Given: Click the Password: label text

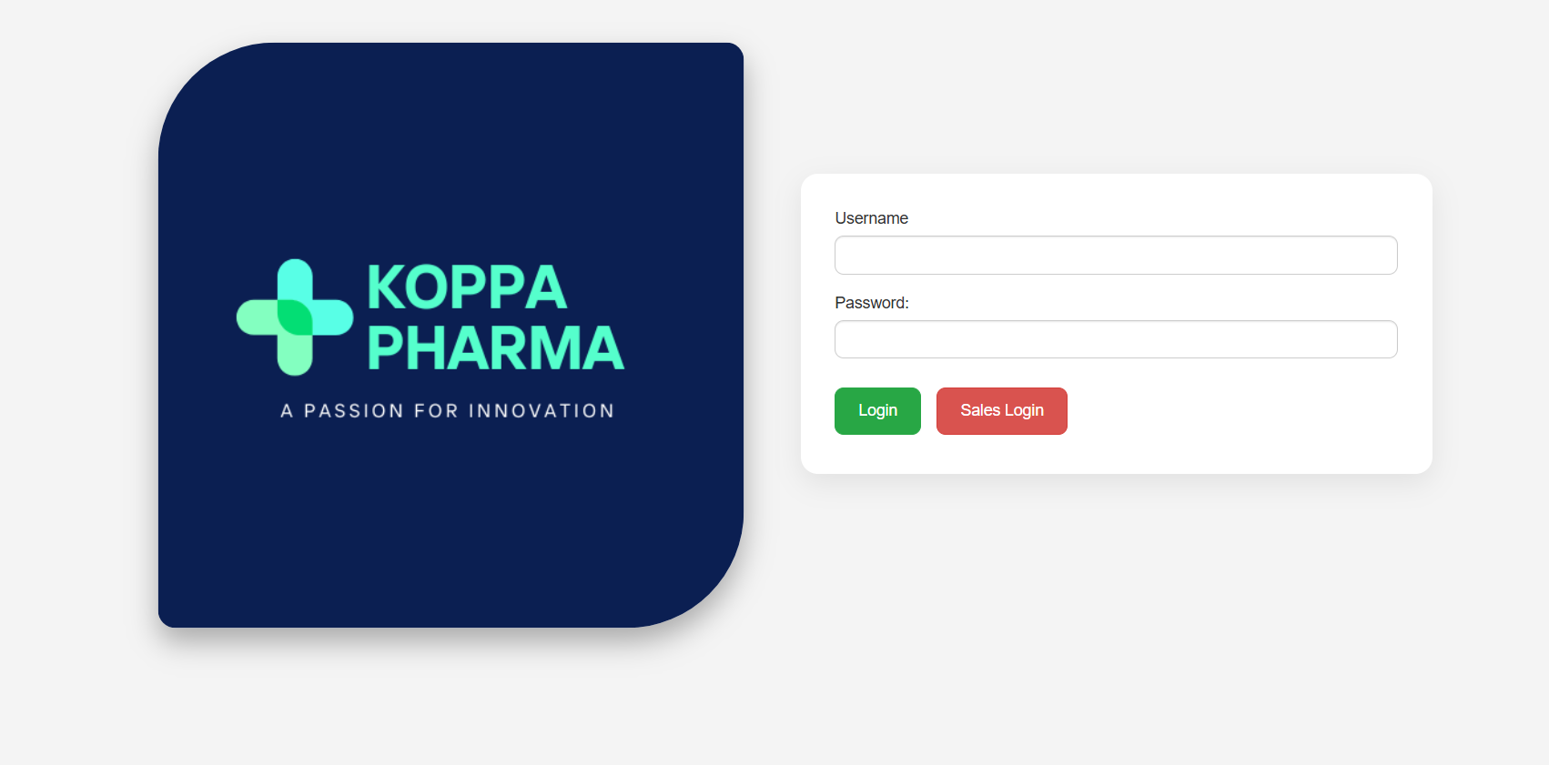Looking at the screenshot, I should pos(872,303).
